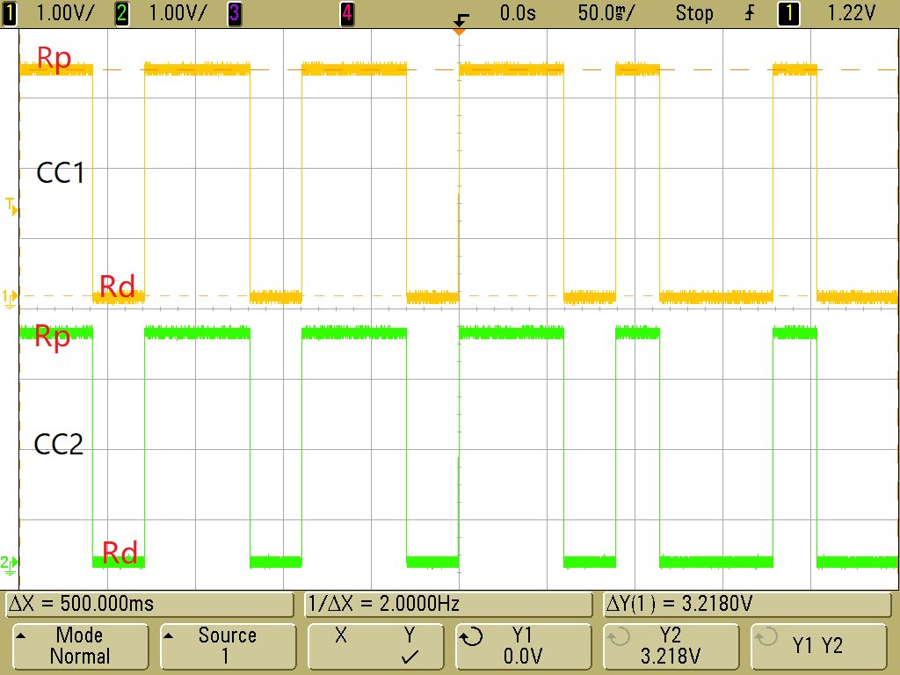
Task: Select the Y1 Y2 combined cursor softkey
Action: coord(818,646)
